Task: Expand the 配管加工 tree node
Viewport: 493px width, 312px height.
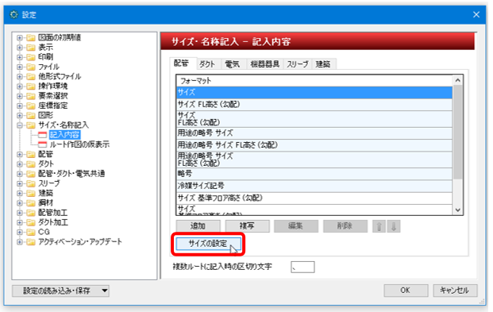Action: (x=20, y=213)
